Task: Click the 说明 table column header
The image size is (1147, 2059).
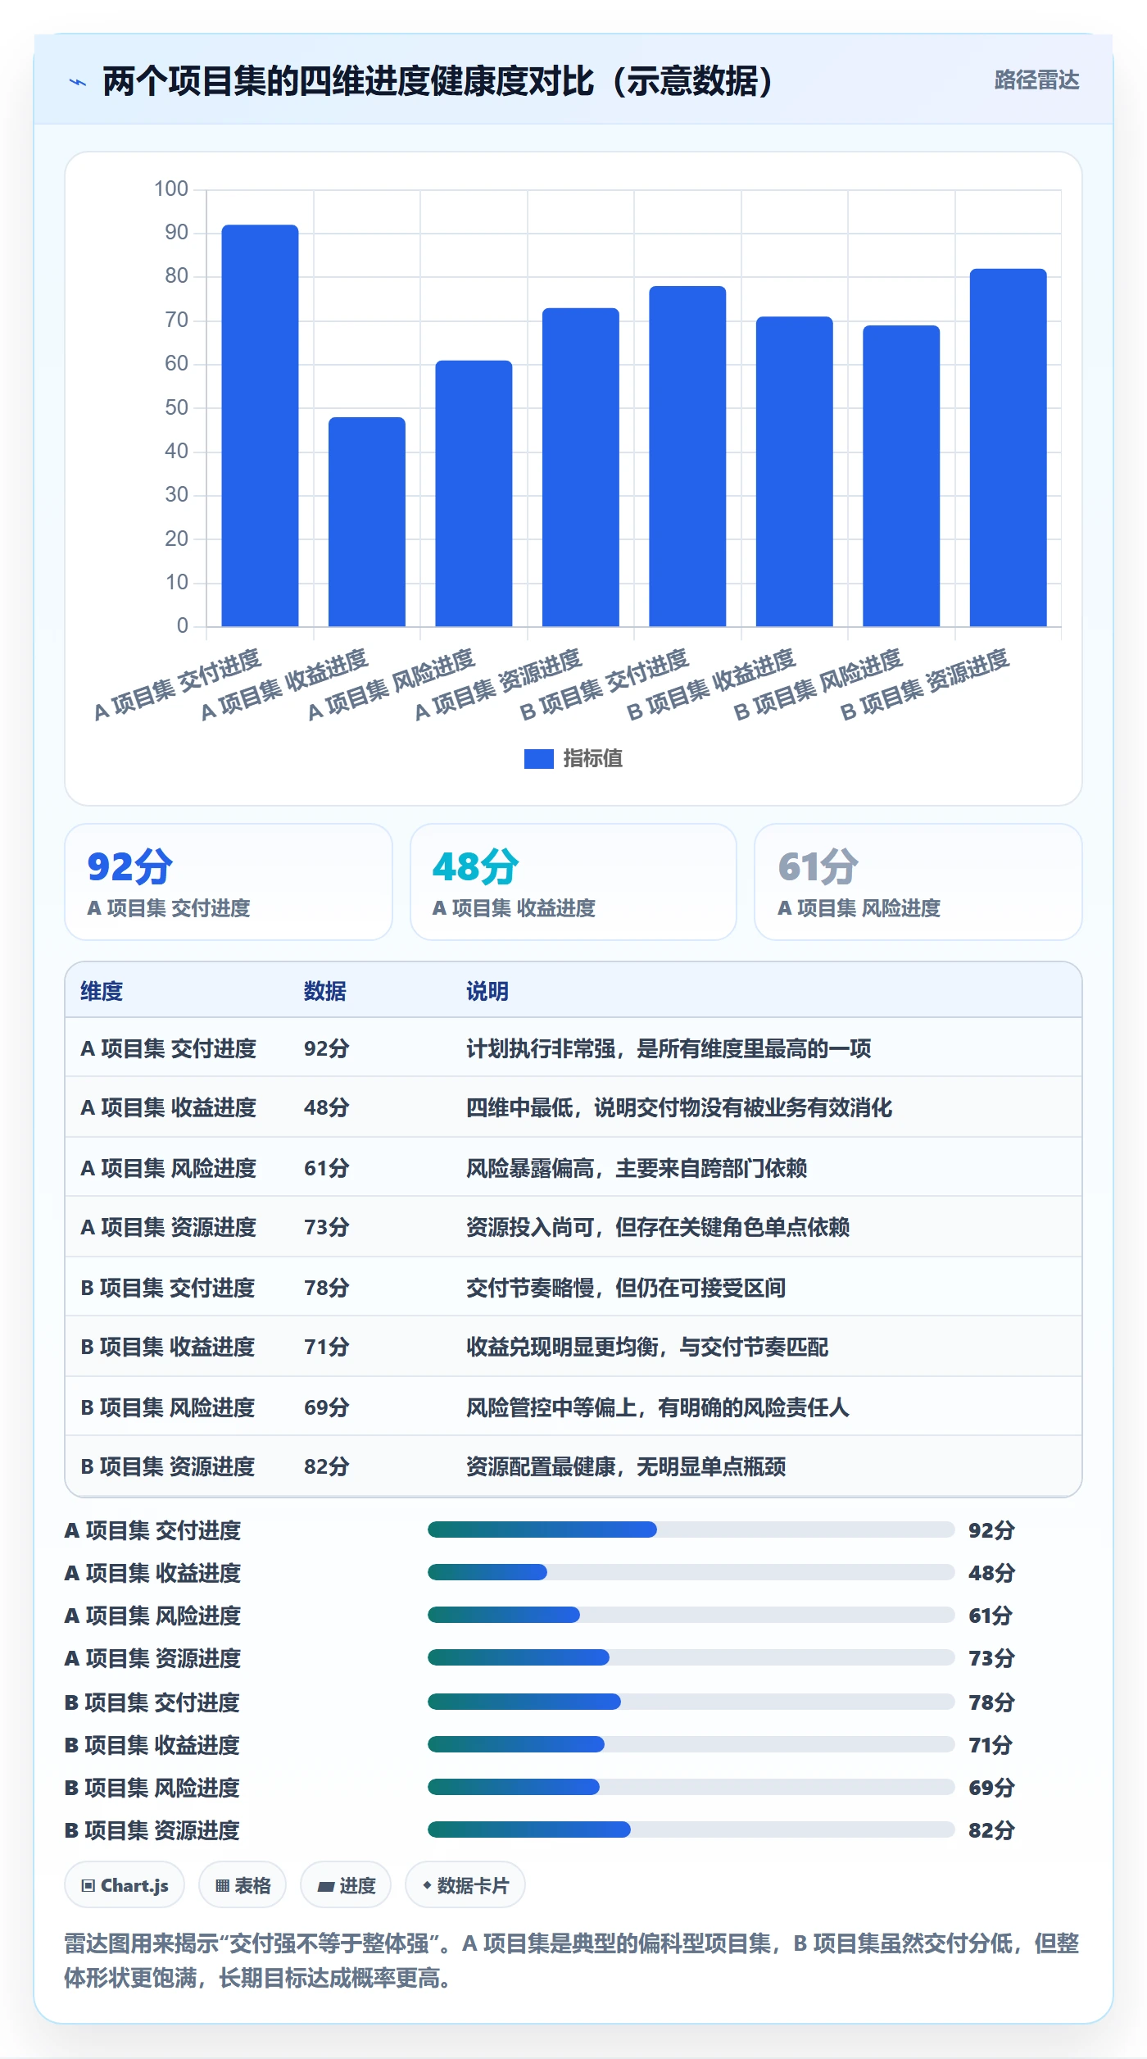Action: pos(487,991)
